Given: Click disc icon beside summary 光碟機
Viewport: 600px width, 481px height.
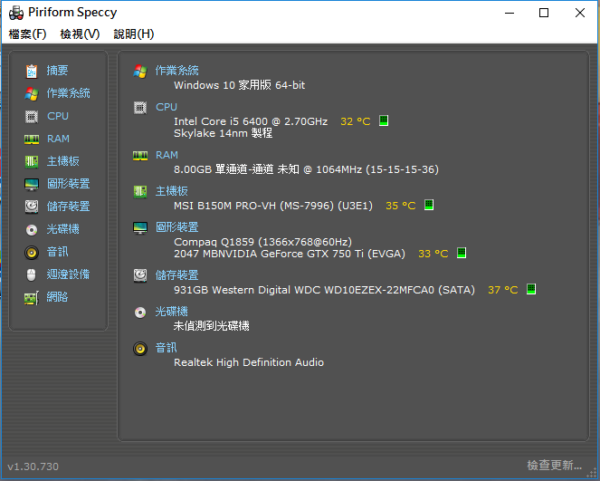Looking at the screenshot, I should [x=140, y=313].
